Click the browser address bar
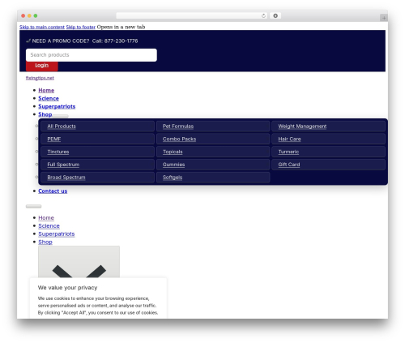 coord(191,15)
